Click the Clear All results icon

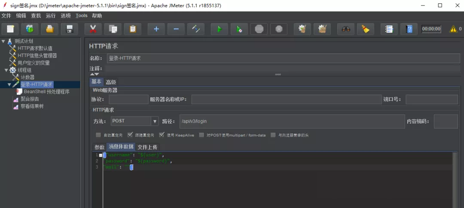(322, 29)
